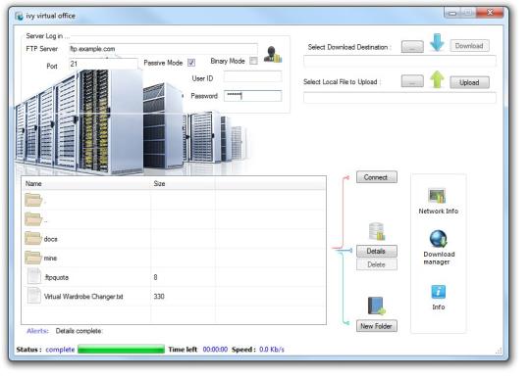Click the blue download arrow icon
The image size is (530, 378).
(437, 43)
